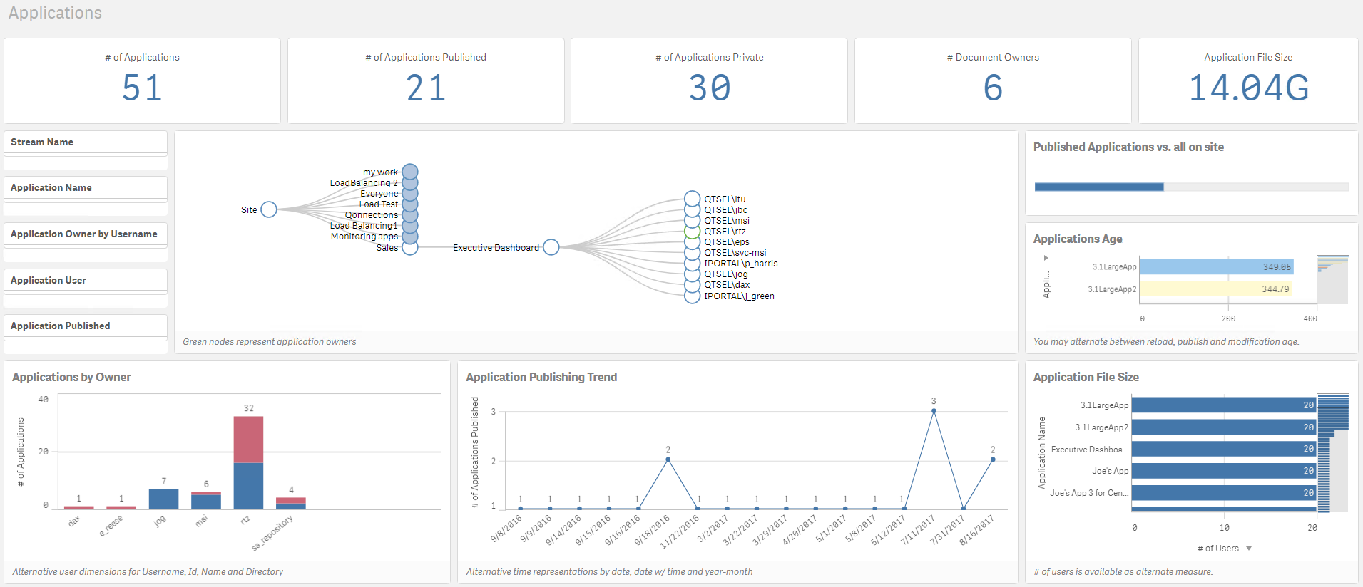Expand the Applications Age dimension arrow
The image size is (1363, 587).
point(1046,258)
